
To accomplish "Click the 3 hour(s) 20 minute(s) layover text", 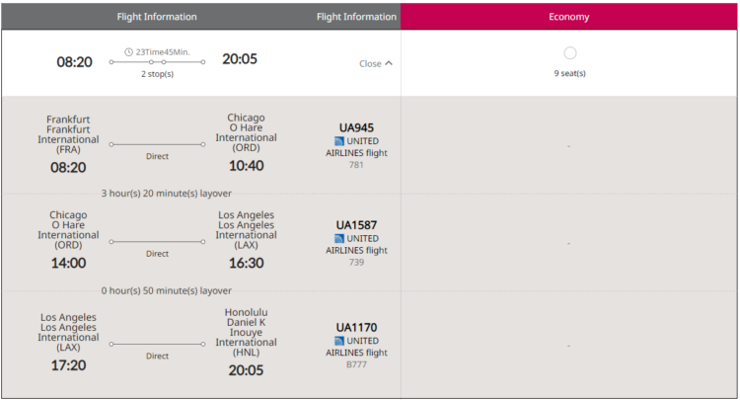I will click(x=166, y=194).
